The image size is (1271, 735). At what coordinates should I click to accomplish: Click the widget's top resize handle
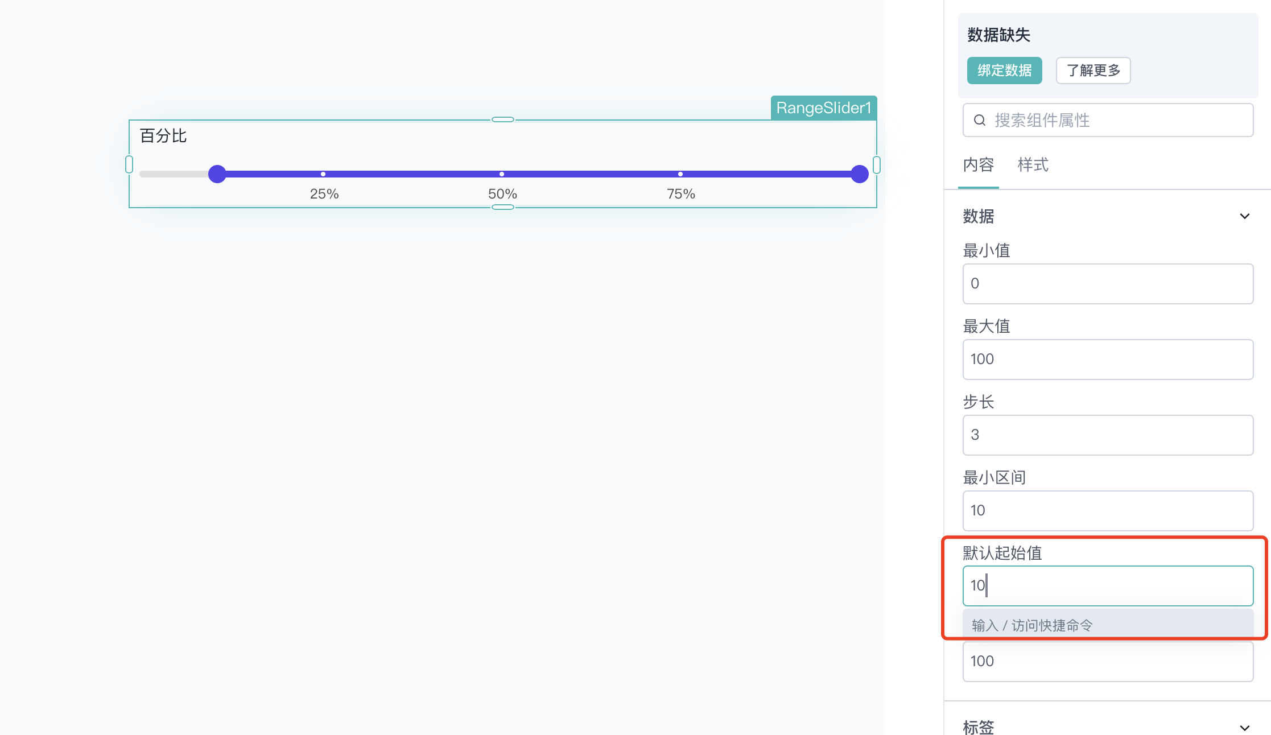pyautogui.click(x=503, y=119)
